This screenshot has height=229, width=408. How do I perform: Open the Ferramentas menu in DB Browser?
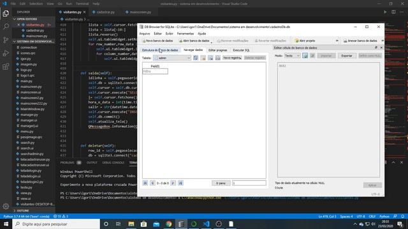186,34
